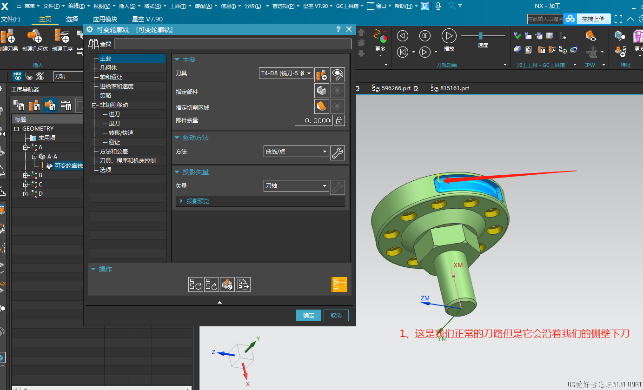Click the speed (速度) slider handle
Image resolution: width=643 pixels, height=390 pixels.
coord(481,35)
